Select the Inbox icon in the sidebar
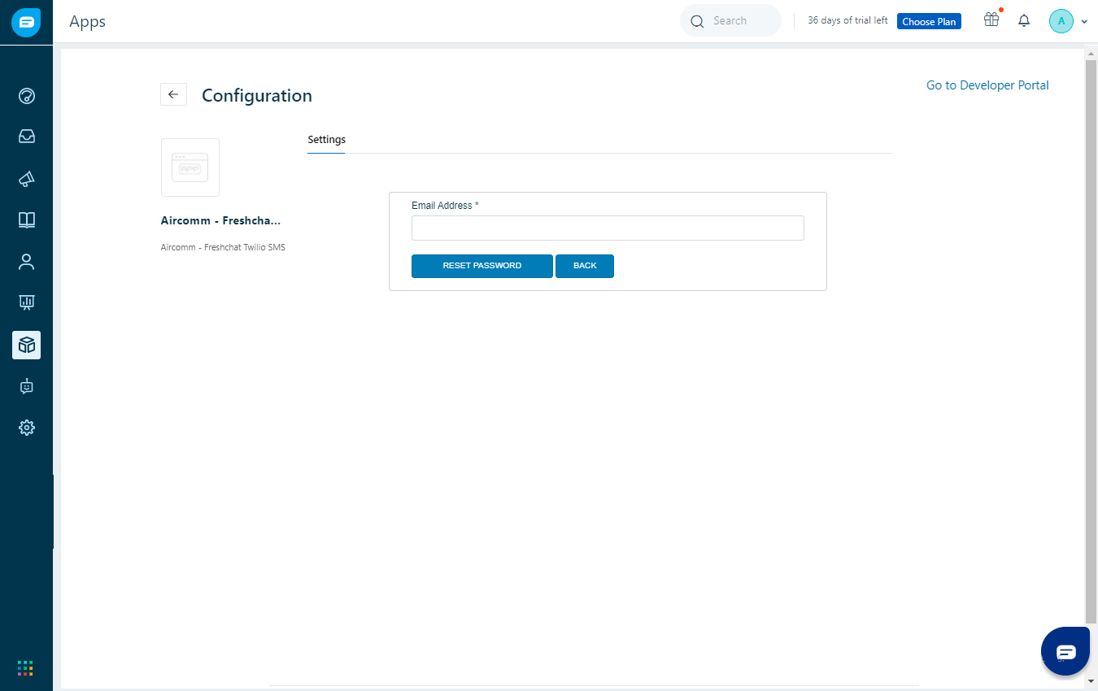This screenshot has width=1098, height=691. click(x=27, y=136)
